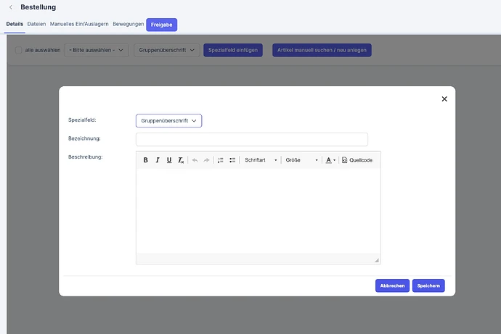The width and height of the screenshot is (501, 334).
Task: Click the Freigabe button
Action: (x=162, y=25)
